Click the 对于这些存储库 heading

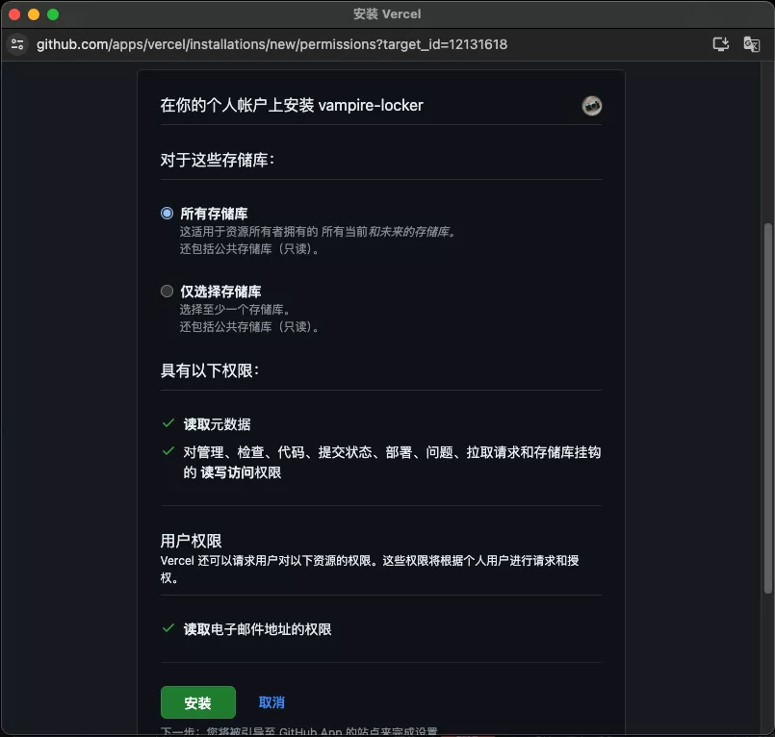[x=217, y=160]
